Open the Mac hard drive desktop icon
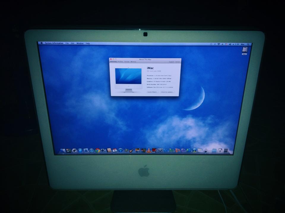 [244, 50]
